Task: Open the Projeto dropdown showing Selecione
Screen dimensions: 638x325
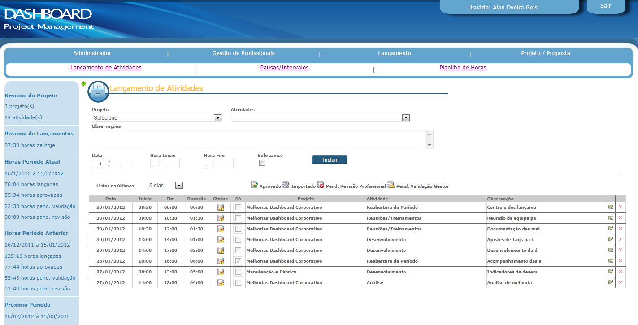Action: [157, 118]
